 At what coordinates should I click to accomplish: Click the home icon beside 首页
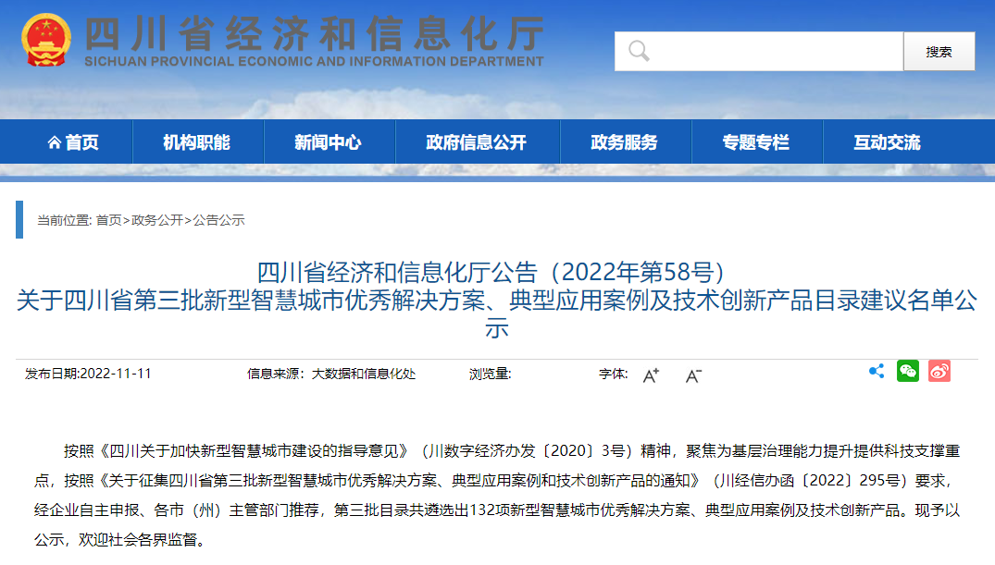tap(55, 143)
